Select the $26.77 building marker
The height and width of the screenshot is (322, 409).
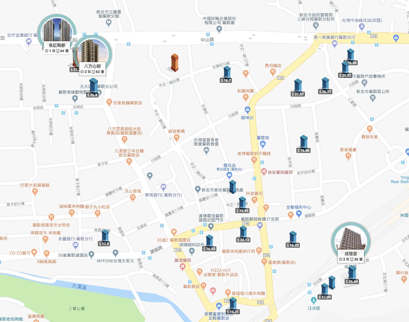point(325,86)
